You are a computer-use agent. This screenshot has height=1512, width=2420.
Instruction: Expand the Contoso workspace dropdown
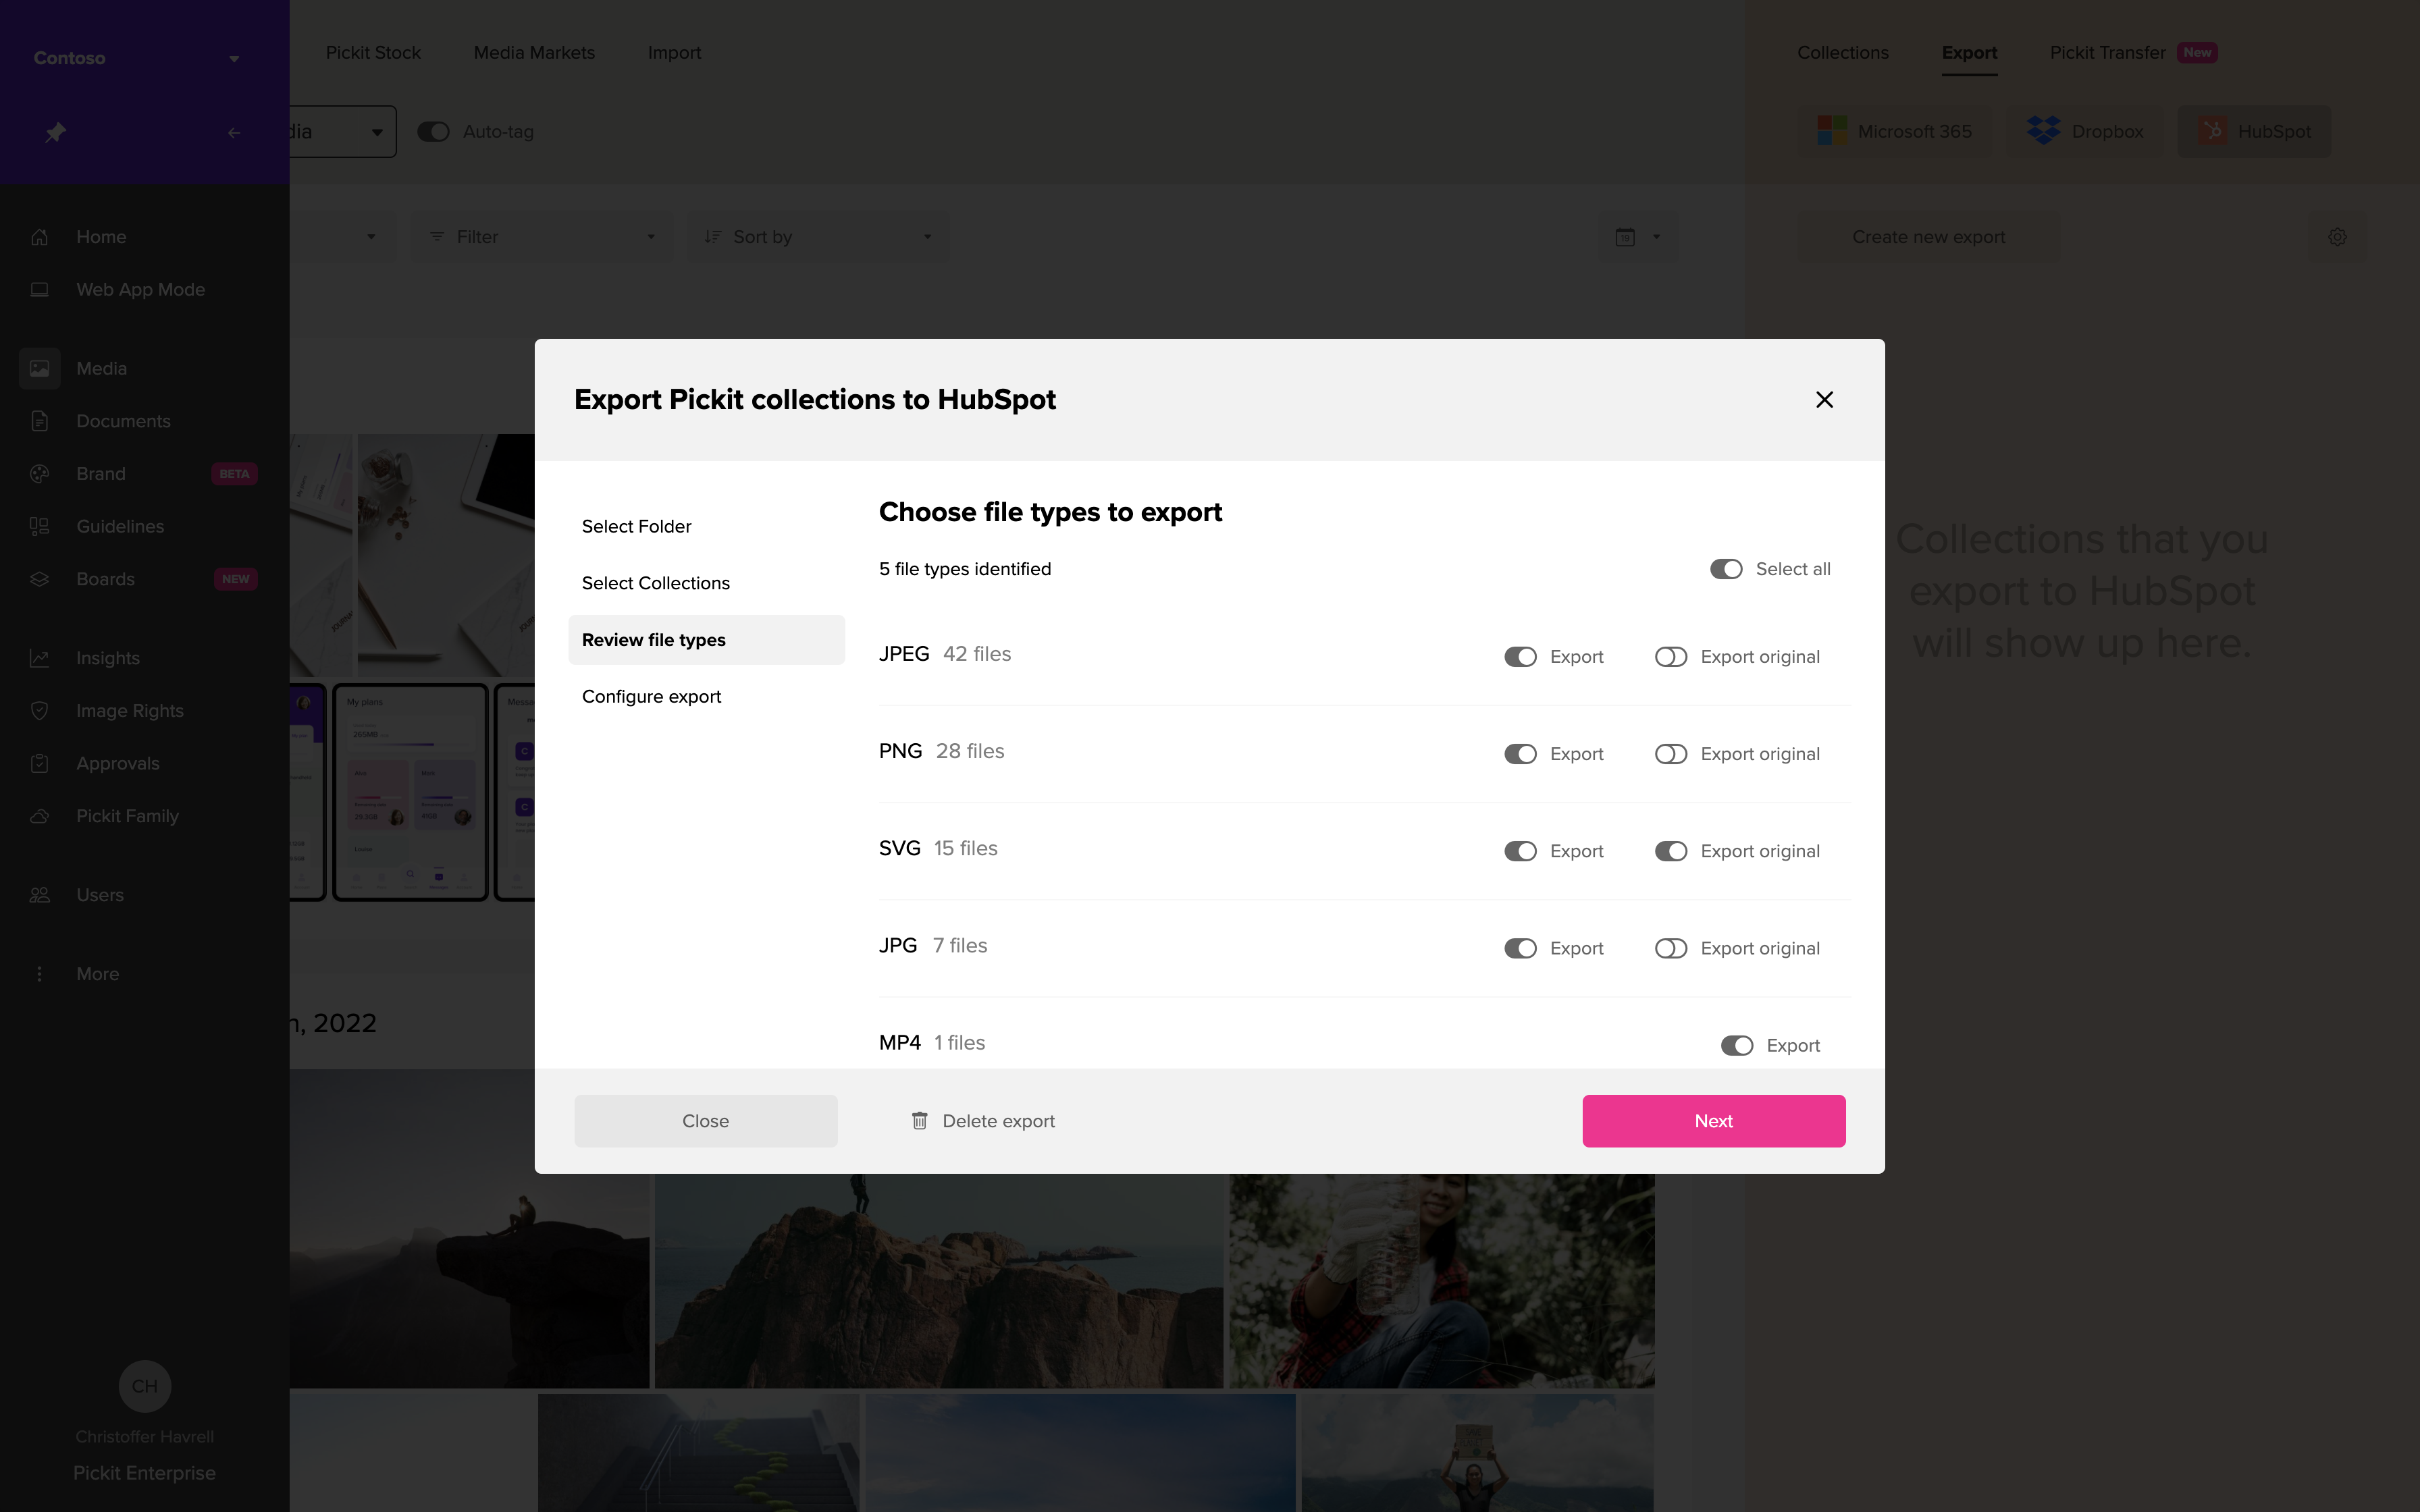pyautogui.click(x=234, y=58)
